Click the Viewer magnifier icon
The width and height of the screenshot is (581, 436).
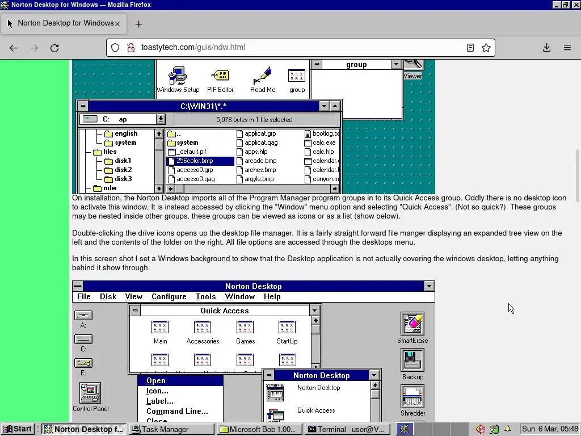tap(413, 65)
